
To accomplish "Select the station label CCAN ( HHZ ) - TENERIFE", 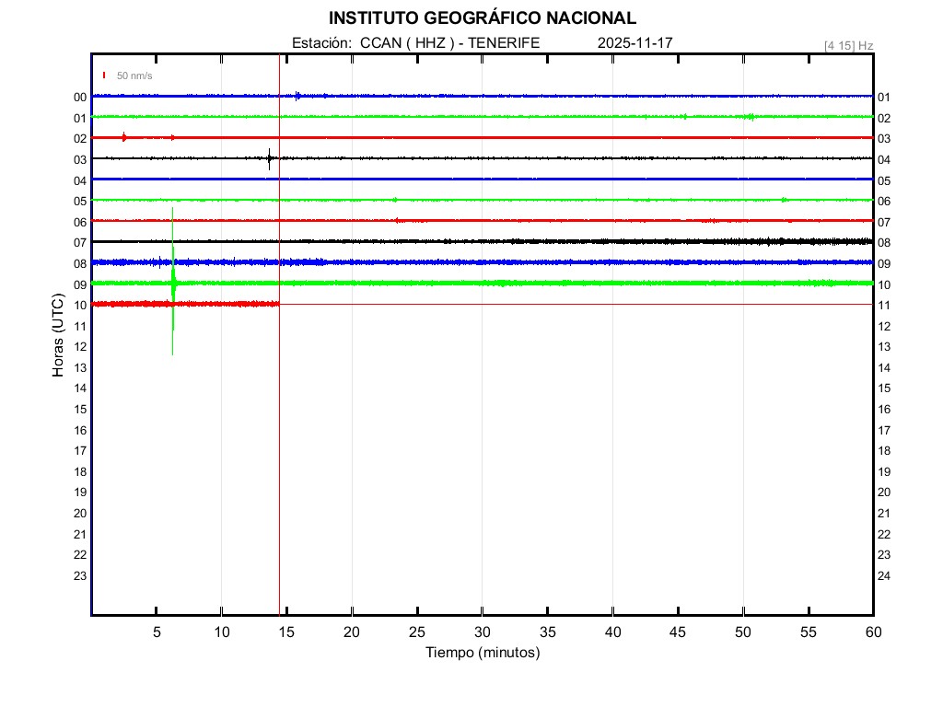I will (415, 43).
